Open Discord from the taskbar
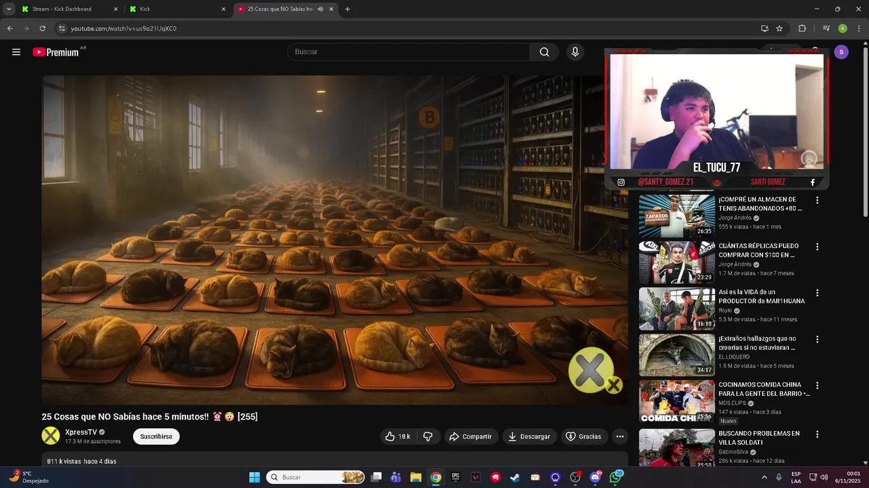869x488 pixels. click(595, 477)
